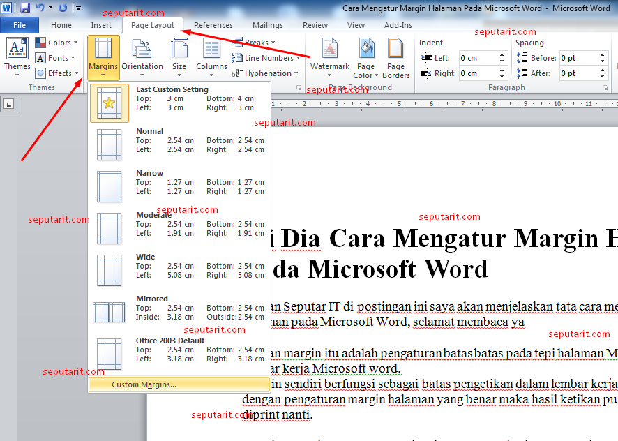Expand the Colors theme dropdown
This screenshot has width=618, height=441.
(56, 43)
